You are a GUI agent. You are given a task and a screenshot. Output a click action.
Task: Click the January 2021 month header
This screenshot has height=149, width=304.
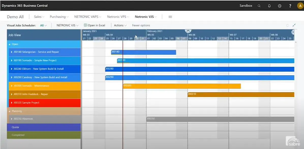[89, 31]
